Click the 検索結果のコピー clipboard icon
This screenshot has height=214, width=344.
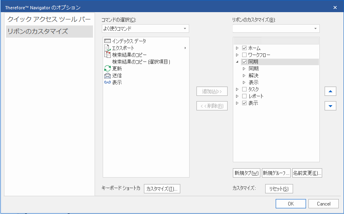point(107,55)
